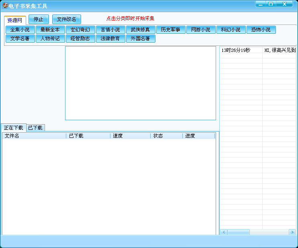This screenshot has width=298, height=248.
Task: Choose the 言情小说 category button
Action: [110, 30]
